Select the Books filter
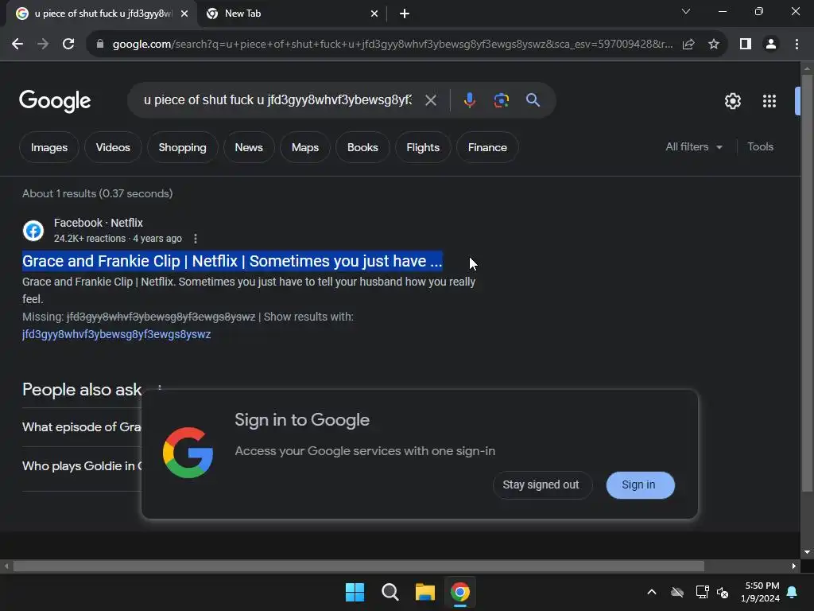The height and width of the screenshot is (611, 814). (x=362, y=147)
